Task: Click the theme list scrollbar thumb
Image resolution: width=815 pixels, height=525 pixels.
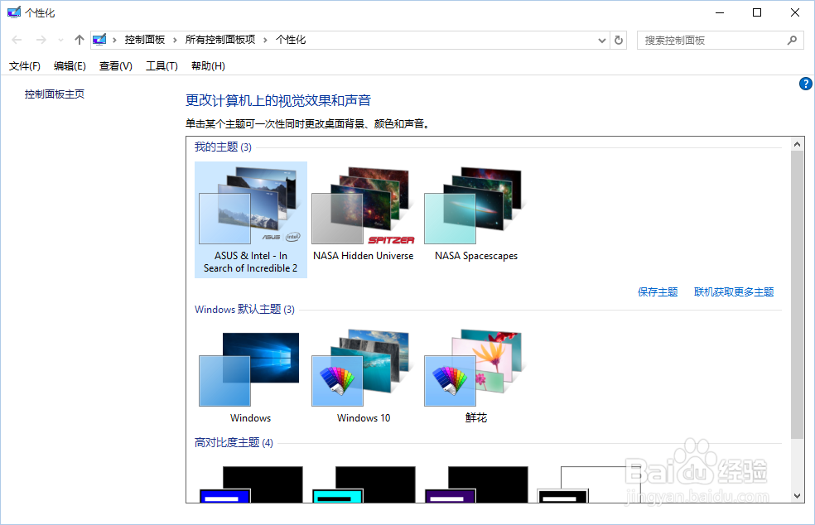Action: (797, 294)
